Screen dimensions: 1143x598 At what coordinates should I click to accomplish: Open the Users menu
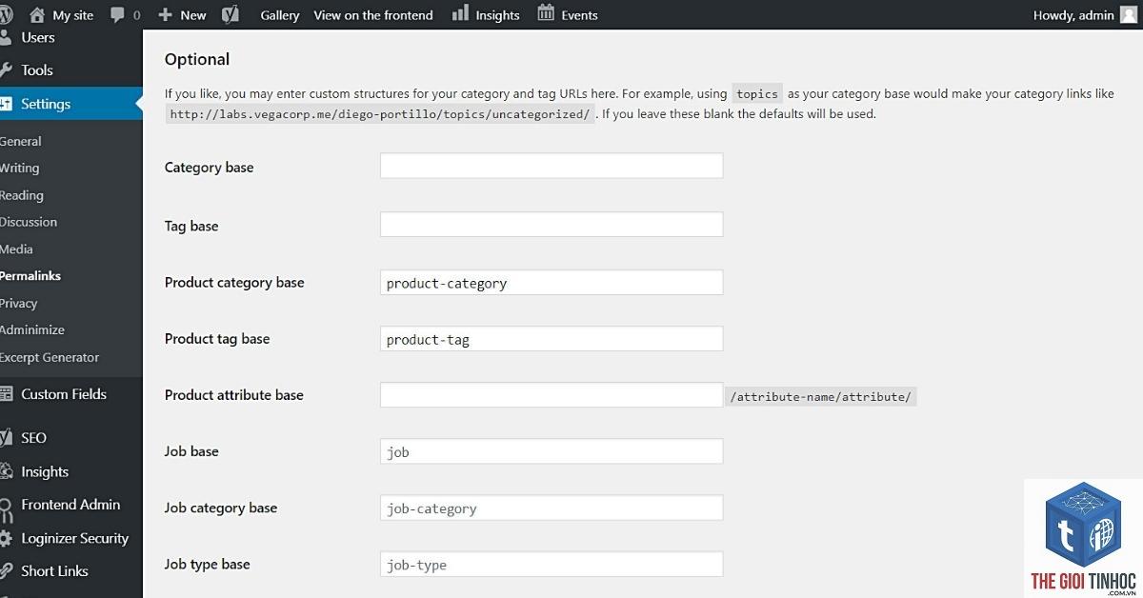click(38, 38)
